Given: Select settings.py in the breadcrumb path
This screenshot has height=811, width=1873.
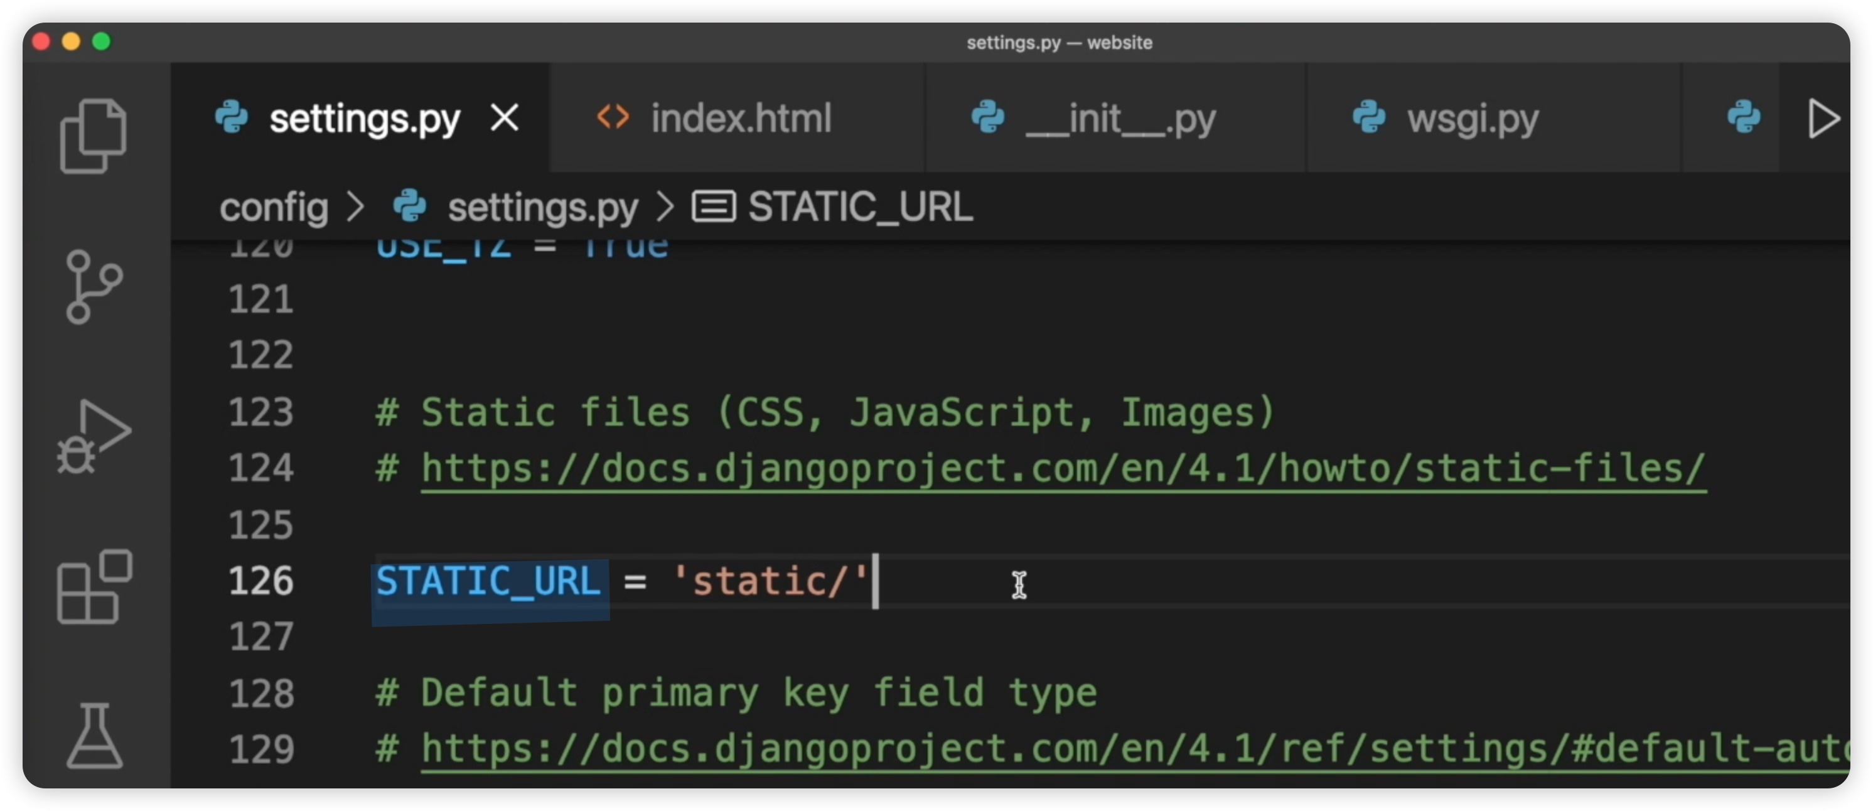Looking at the screenshot, I should 542,208.
